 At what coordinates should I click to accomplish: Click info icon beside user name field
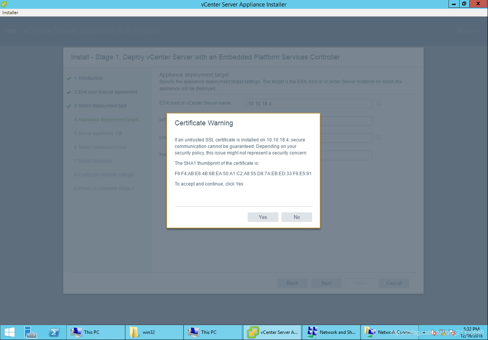click(379, 137)
